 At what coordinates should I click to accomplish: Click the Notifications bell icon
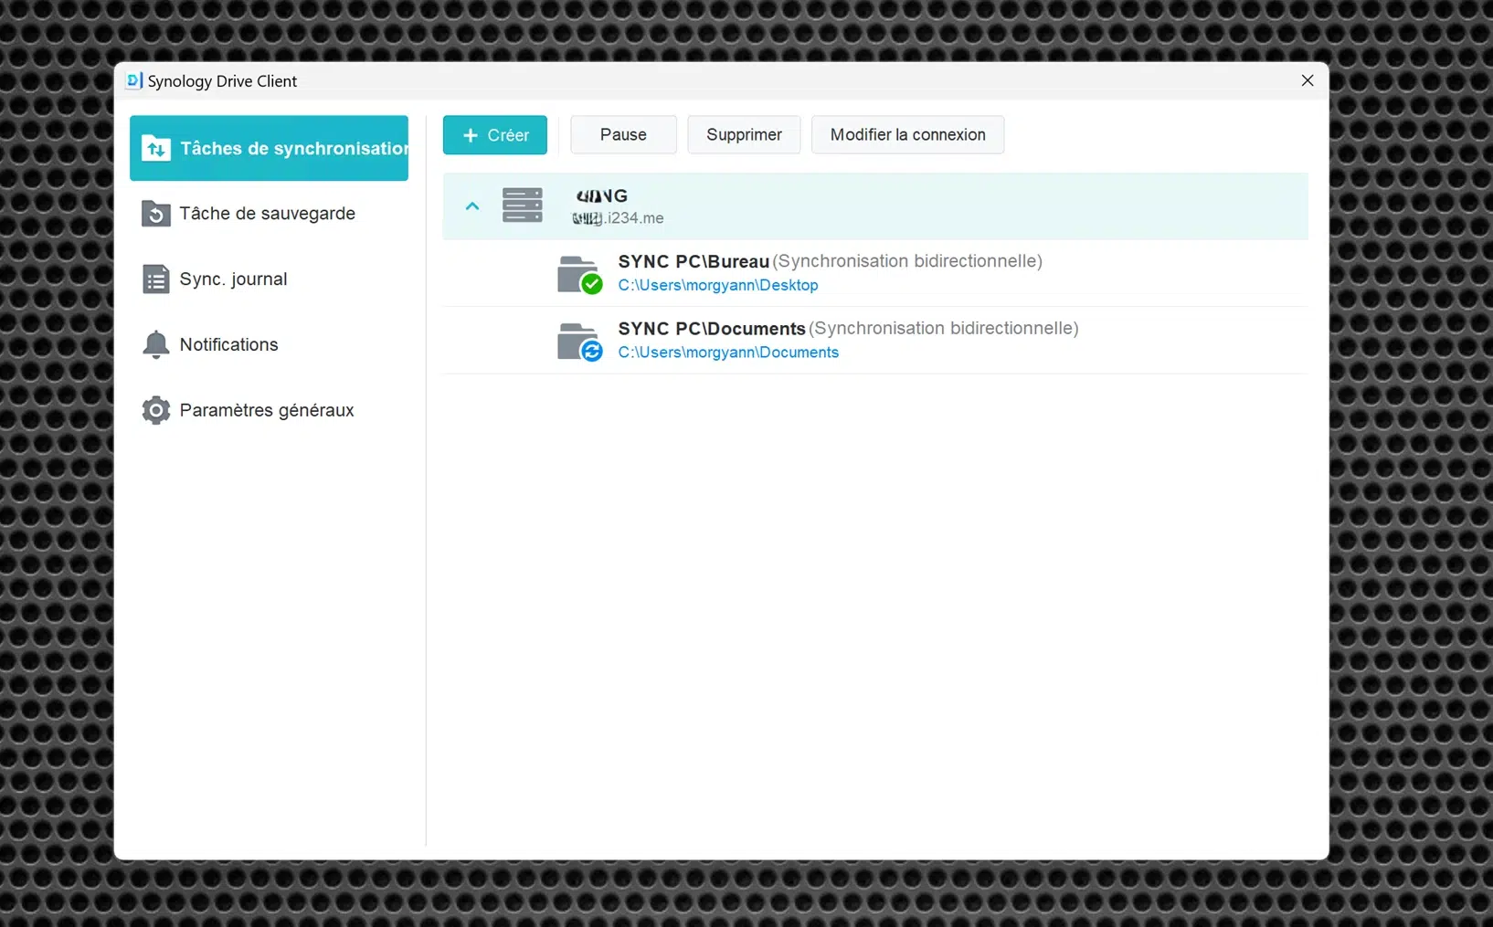(156, 344)
